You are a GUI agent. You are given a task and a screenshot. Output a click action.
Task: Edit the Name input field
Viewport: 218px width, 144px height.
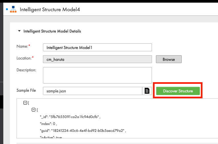click(x=97, y=47)
